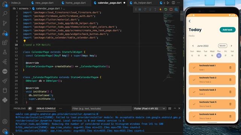Tap the back arrow in the emulator app
Viewport: 241px width, 135px height.
[190, 21]
